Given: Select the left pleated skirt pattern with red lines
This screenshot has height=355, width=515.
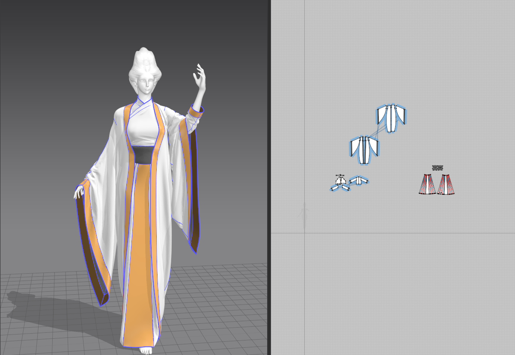Looking at the screenshot, I should pos(427,184).
